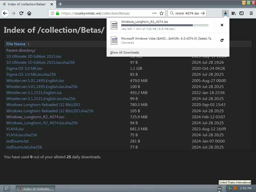Open Sigma OS 3.0 M6.iso.sha256
Image resolution: width=256 pixels, height=192 pixels.
pyautogui.click(x=31, y=74)
